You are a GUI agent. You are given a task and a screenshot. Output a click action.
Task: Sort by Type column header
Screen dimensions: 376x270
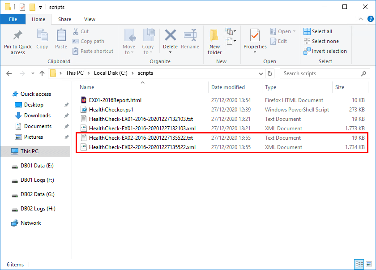270,87
